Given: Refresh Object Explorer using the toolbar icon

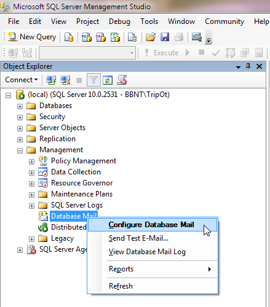Looking at the screenshot, I should pos(108,80).
